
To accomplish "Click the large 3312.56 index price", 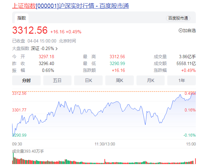I will 30,30.
